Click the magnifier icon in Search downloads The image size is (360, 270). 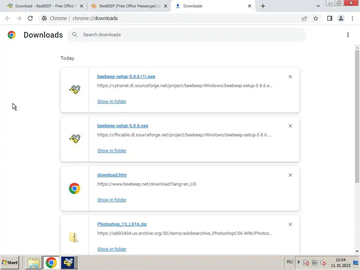point(75,35)
